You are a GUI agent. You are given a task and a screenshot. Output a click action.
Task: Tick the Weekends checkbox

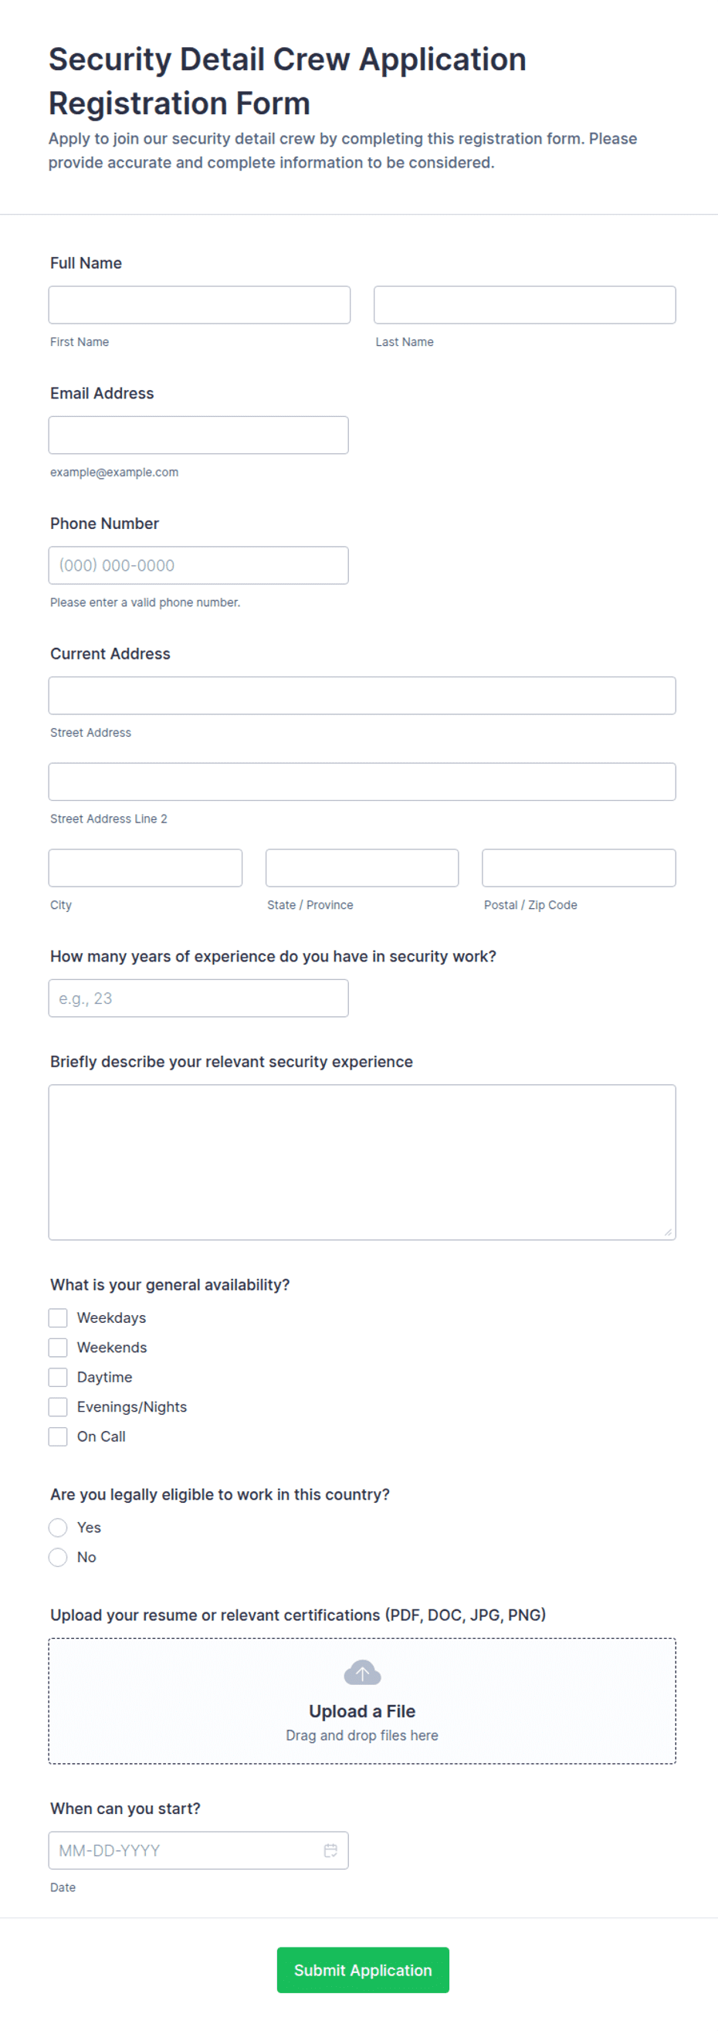point(58,1348)
